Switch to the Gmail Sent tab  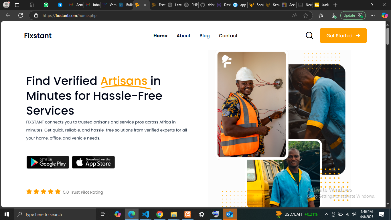(x=76, y=5)
